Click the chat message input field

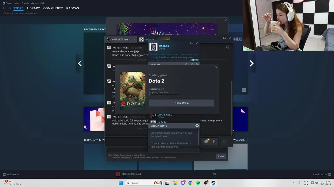pos(127,142)
